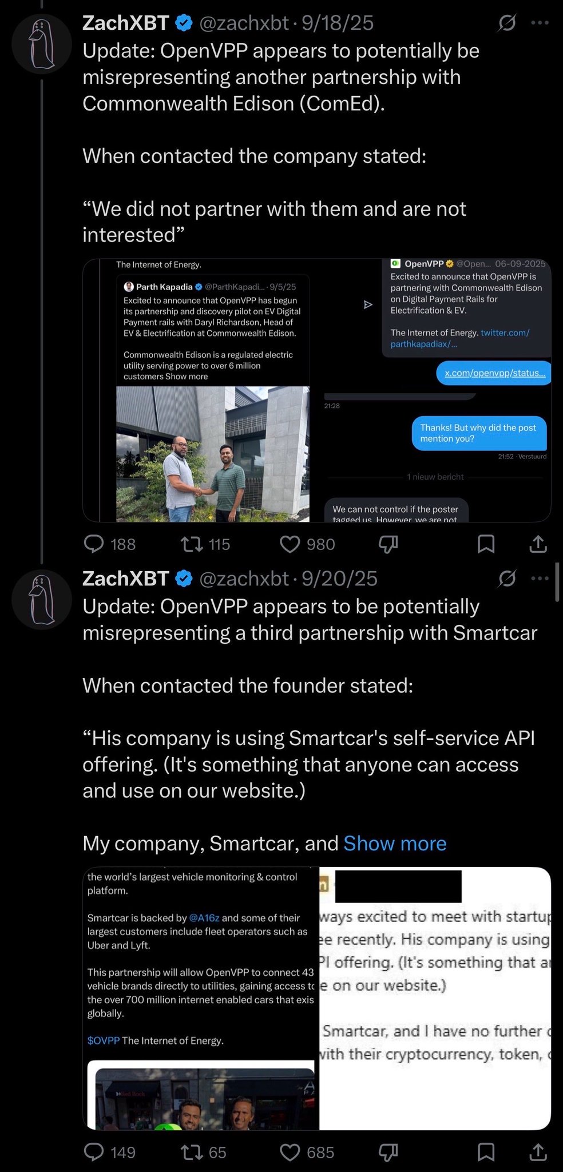The image size is (563, 1172).
Task: Open the @zachxbt handle on the 9/20/25 tweet
Action: tap(244, 579)
